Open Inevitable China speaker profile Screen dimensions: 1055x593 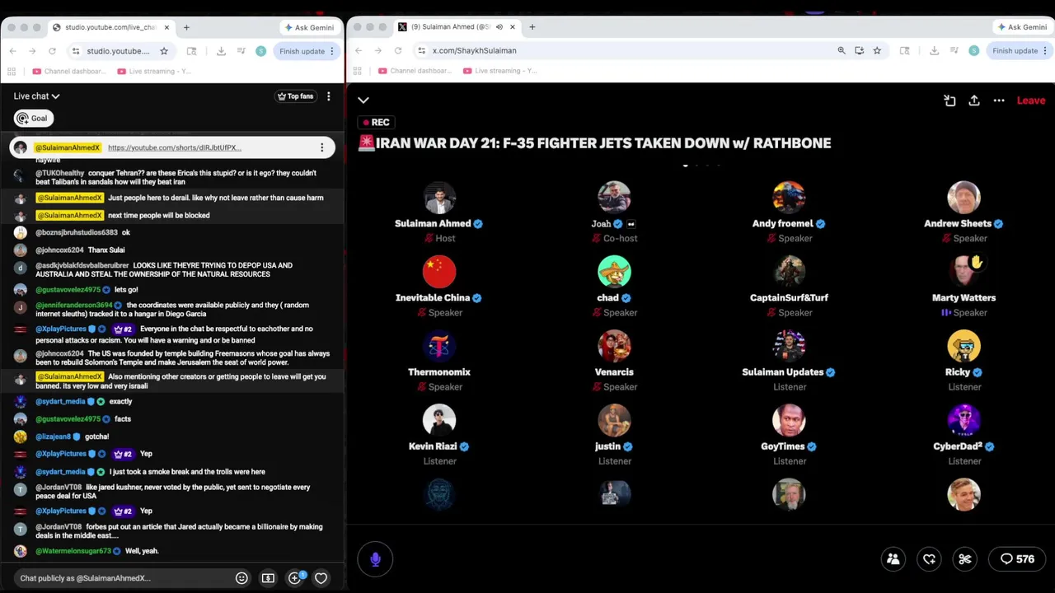pos(439,273)
